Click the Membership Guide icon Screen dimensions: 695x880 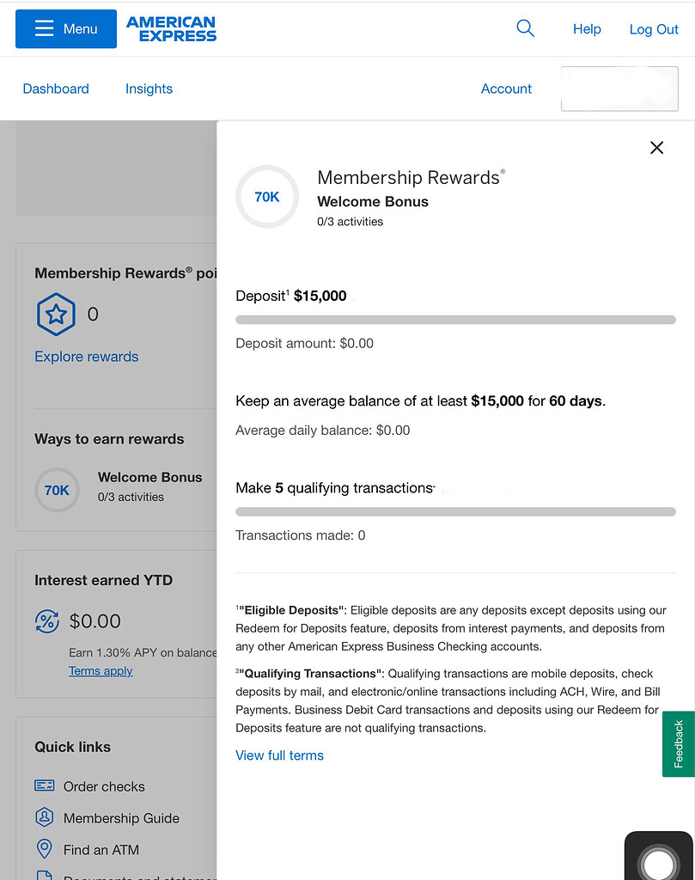click(x=45, y=817)
